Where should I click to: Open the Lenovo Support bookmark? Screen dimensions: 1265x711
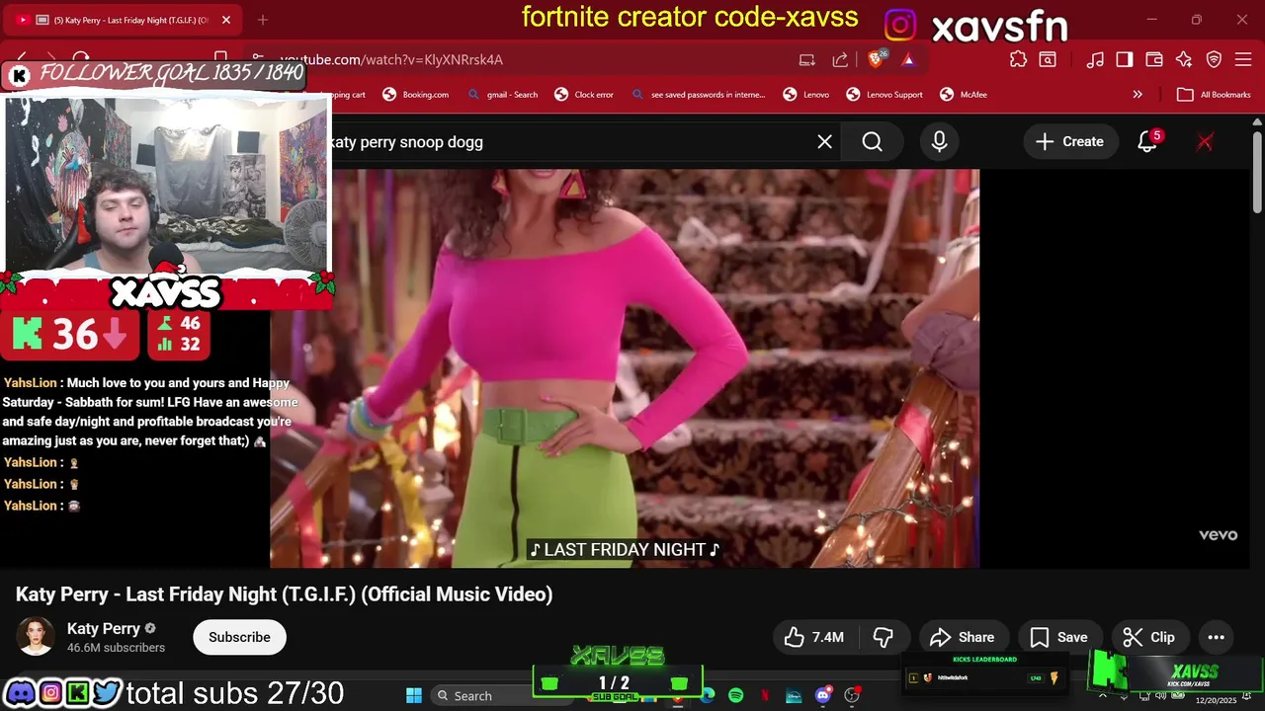[884, 95]
